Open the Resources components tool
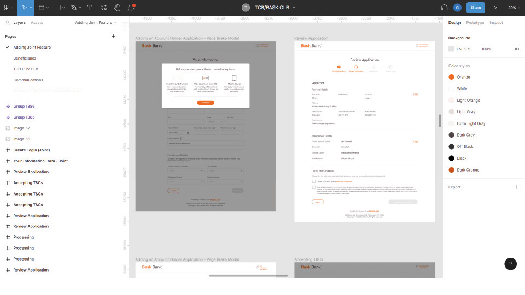This screenshot has height=295, width=525. coord(104,7)
